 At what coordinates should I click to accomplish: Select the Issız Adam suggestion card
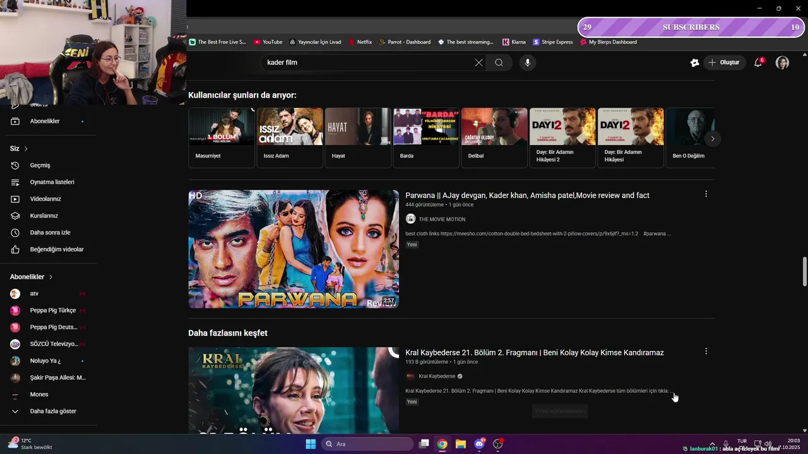(290, 137)
